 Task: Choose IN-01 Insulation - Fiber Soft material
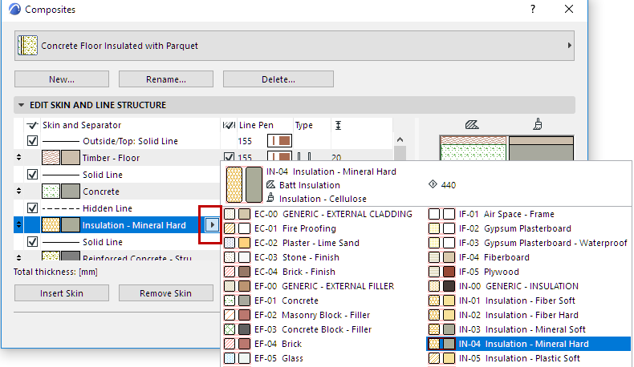[x=529, y=300]
